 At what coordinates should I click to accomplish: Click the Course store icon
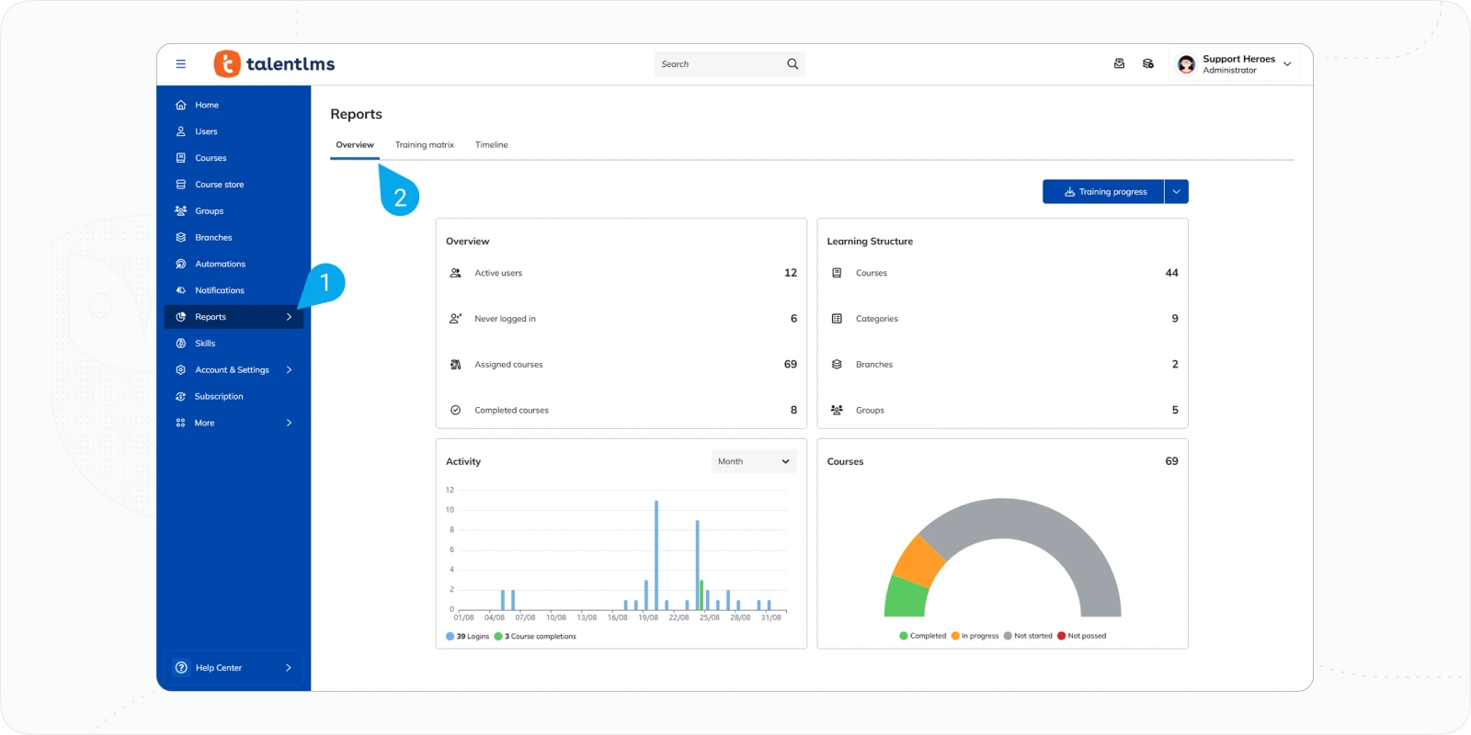click(181, 185)
